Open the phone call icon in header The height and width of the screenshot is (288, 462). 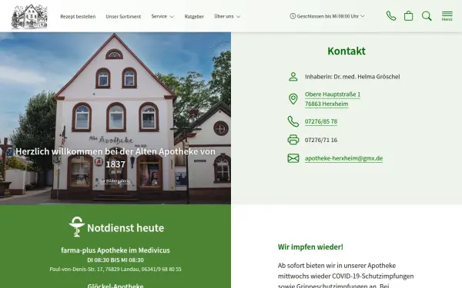[x=391, y=16]
